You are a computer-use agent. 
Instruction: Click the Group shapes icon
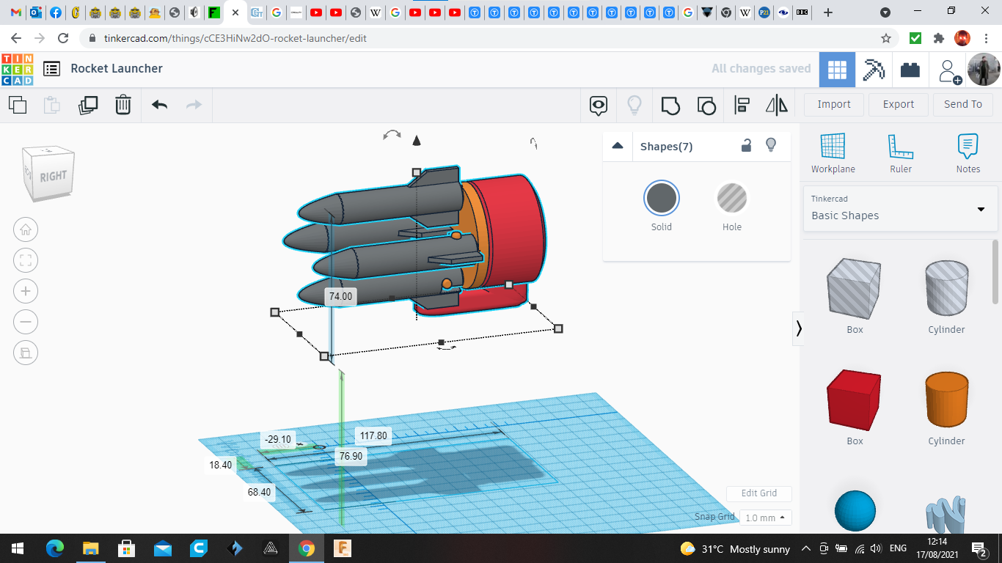pos(670,105)
